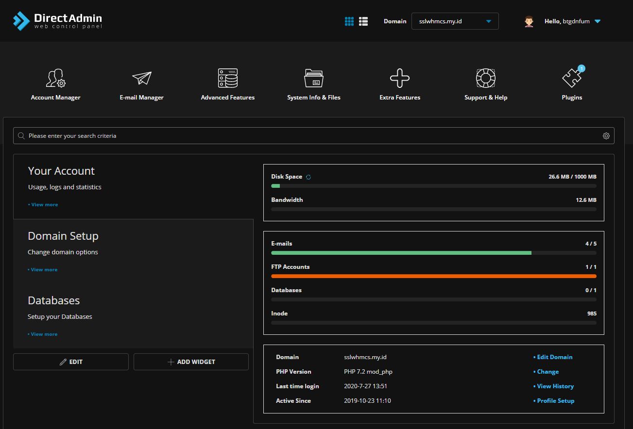Open the Domain selector dropdown
The height and width of the screenshot is (429, 633).
coord(455,21)
